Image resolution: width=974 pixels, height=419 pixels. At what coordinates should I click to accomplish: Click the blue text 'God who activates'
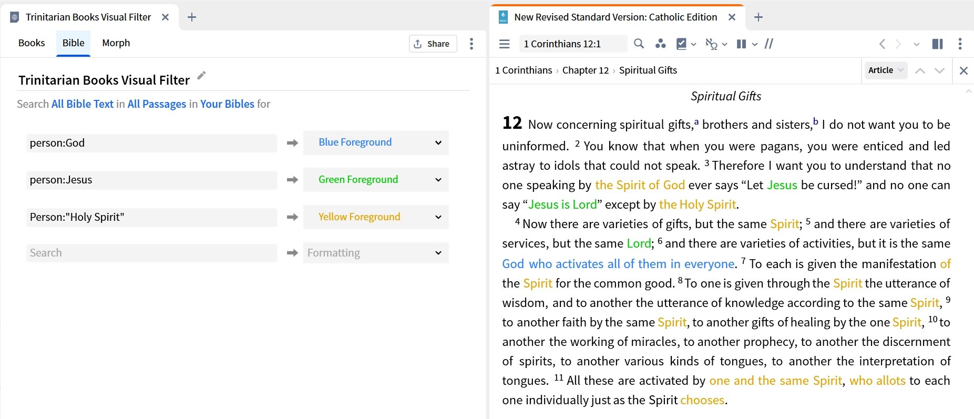pos(553,264)
